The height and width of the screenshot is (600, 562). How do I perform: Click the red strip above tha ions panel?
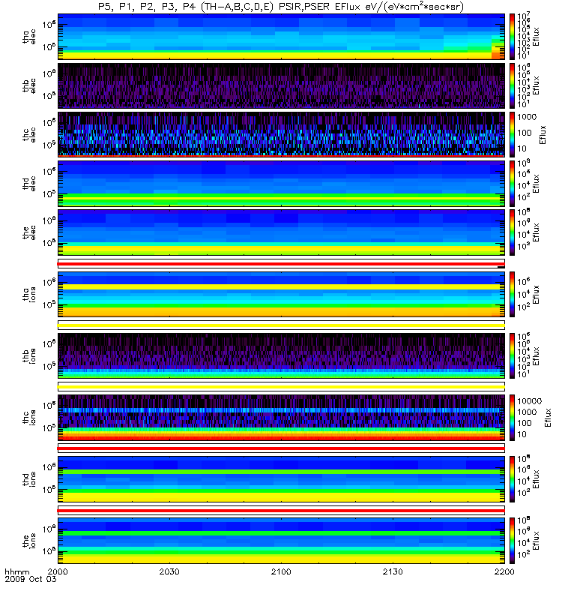pyautogui.click(x=281, y=264)
